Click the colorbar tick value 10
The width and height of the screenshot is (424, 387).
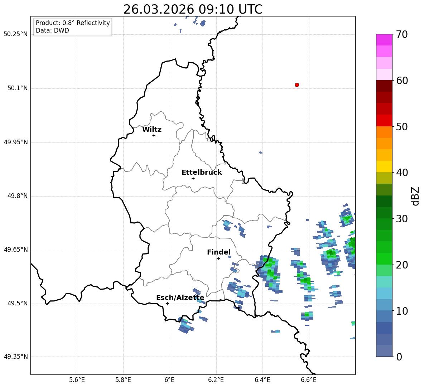402,311
